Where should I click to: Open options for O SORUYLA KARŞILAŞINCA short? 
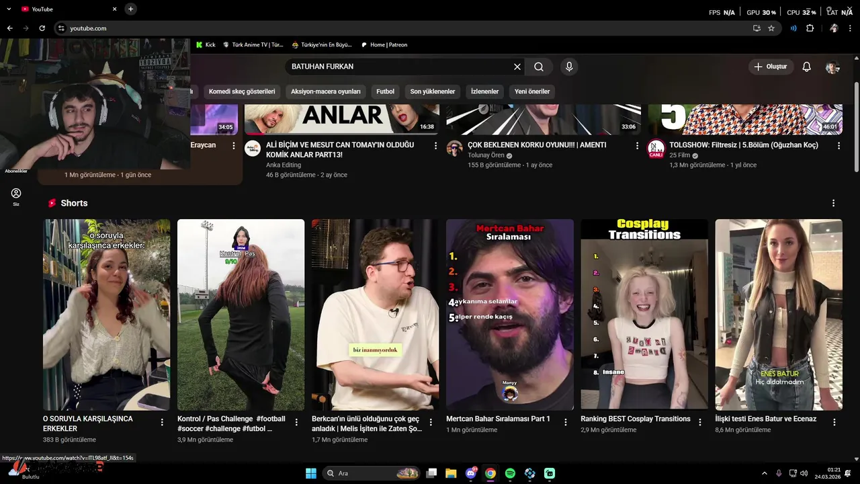point(162,422)
